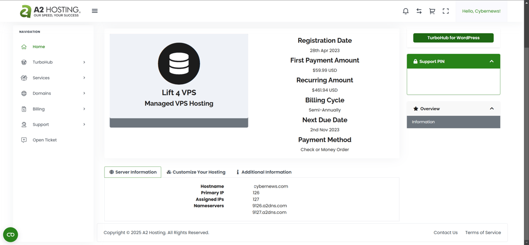Expand the Domains menu chevron
Screen dimensions: 529x245
[x=84, y=93]
